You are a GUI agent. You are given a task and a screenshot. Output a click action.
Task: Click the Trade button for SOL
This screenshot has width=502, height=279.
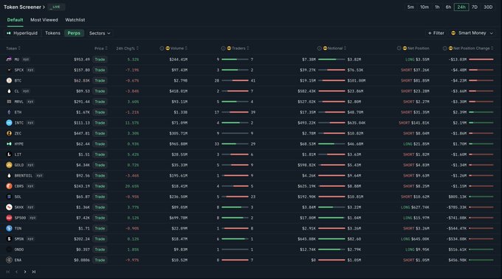100,197
